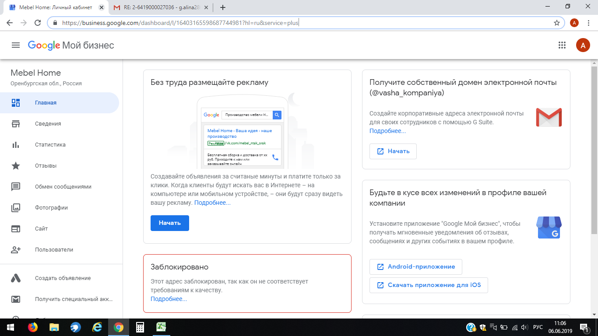Click the Фотографии image icon
Image resolution: width=598 pixels, height=336 pixels.
click(16, 208)
